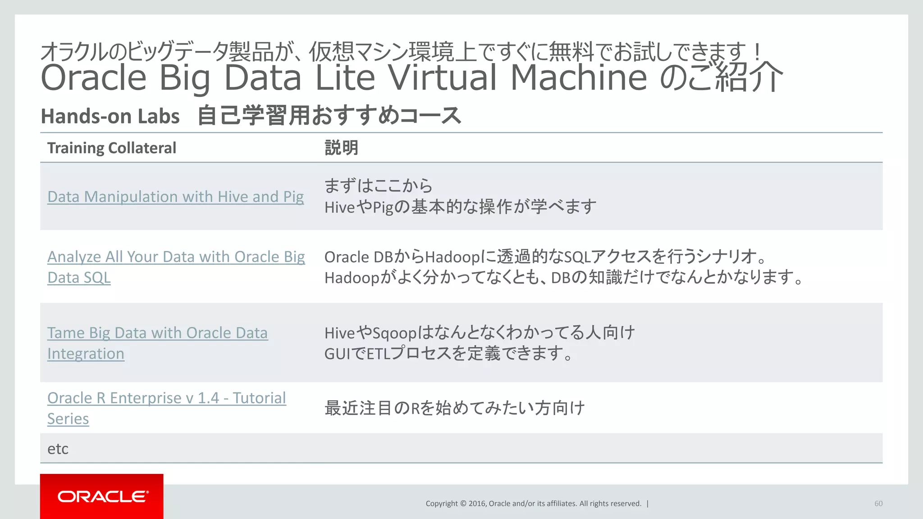Open Tame Big Data with Oracle Data Integration link
This screenshot has height=519, width=923.
[158, 343]
